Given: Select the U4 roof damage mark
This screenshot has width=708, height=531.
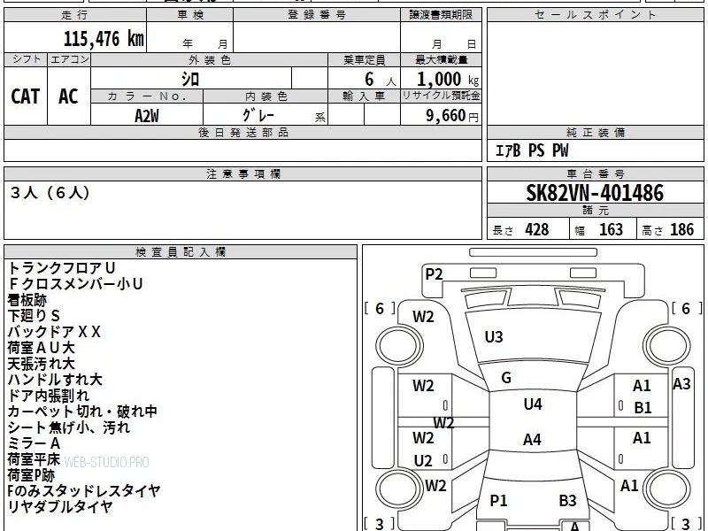Looking at the screenshot, I should [533, 404].
